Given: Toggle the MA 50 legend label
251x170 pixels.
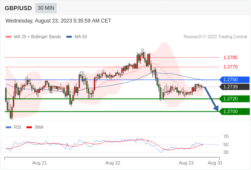Looking at the screenshot, I should 81,37.
